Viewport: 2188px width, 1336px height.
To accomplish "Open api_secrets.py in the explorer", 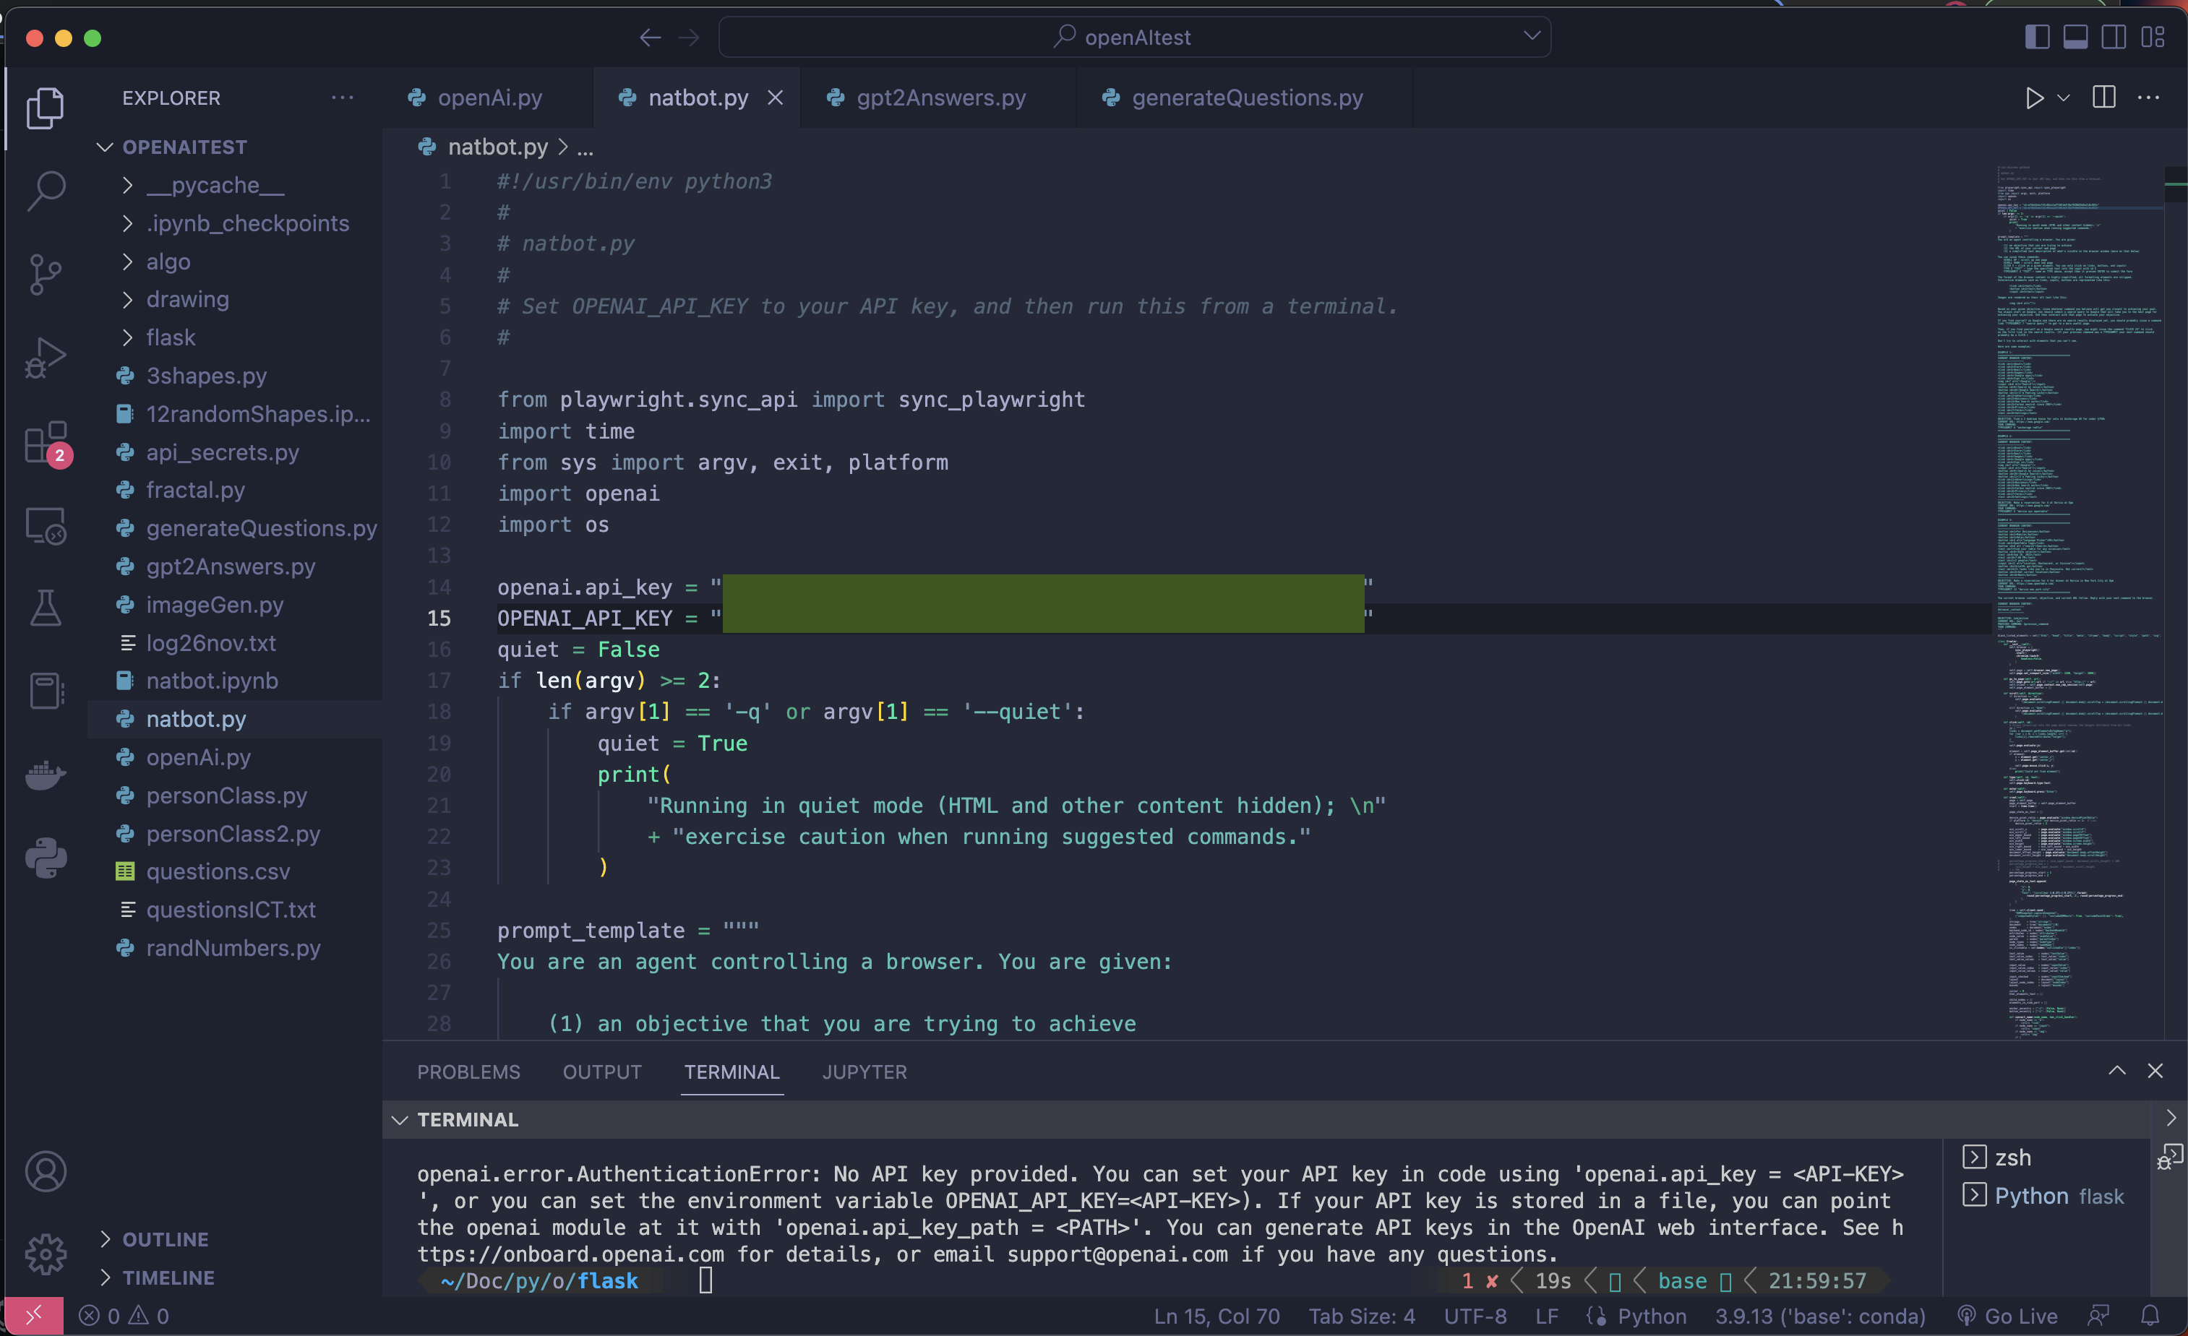I will pos(236,452).
